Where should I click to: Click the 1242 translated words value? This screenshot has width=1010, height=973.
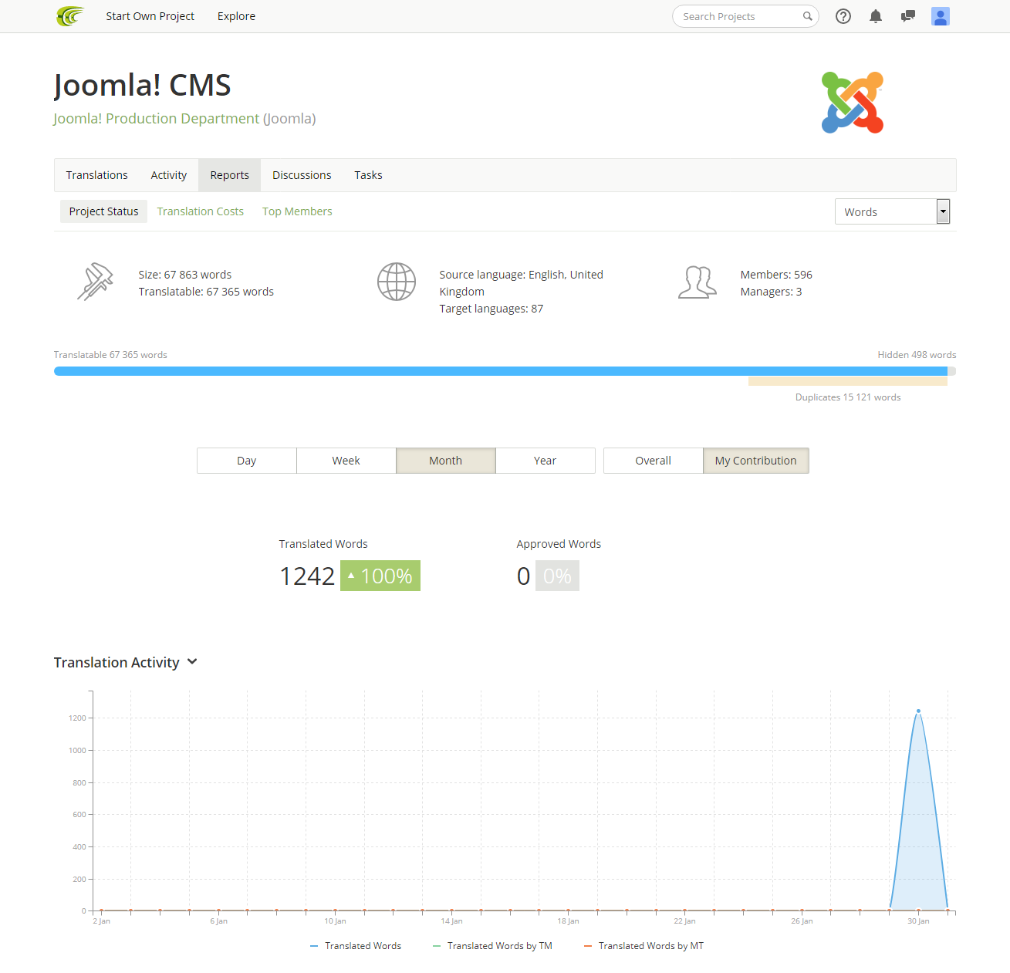coord(307,576)
